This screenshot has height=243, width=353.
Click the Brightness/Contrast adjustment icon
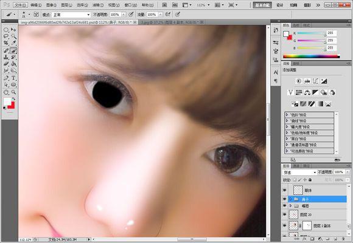pyautogui.click(x=299, y=81)
